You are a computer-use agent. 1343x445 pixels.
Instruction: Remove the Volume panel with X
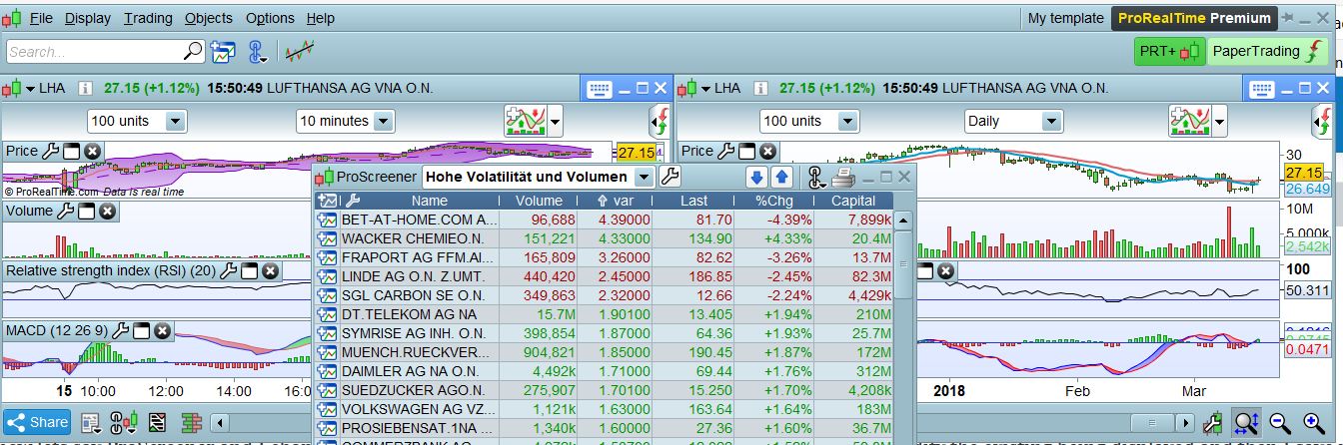[107, 211]
